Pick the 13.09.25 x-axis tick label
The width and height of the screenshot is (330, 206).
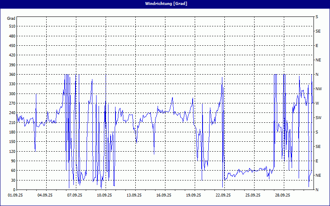pyautogui.click(x=134, y=195)
